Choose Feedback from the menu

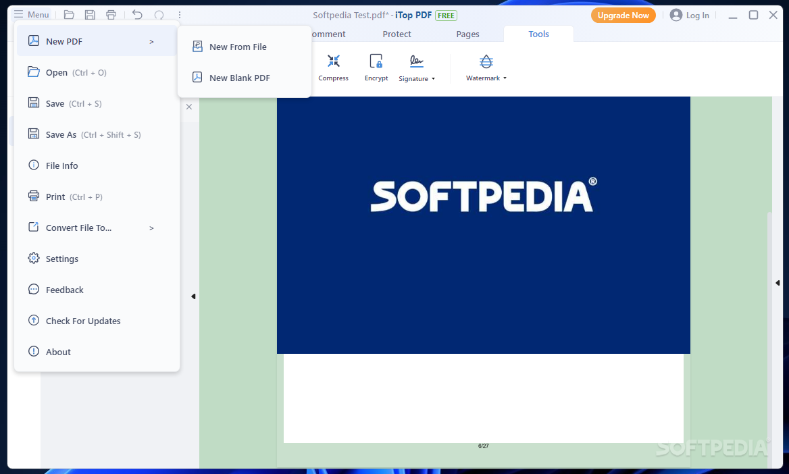pos(97,290)
